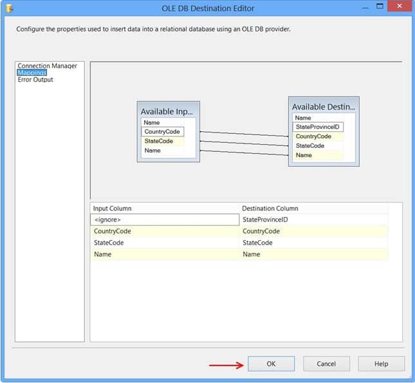Select the Mappings page

click(32, 73)
